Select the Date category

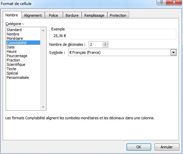[x=11, y=47]
